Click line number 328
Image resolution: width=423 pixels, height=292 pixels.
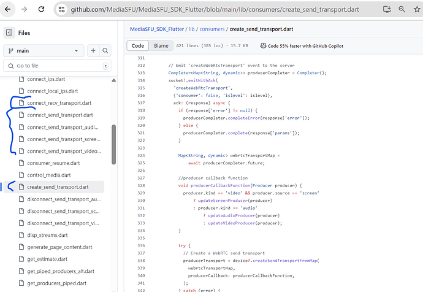pos(141,185)
